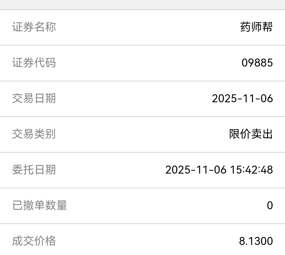Viewport: 285px width, 255px height.
Task: Select the trade date 2025-11-06 value
Action: [x=243, y=99]
